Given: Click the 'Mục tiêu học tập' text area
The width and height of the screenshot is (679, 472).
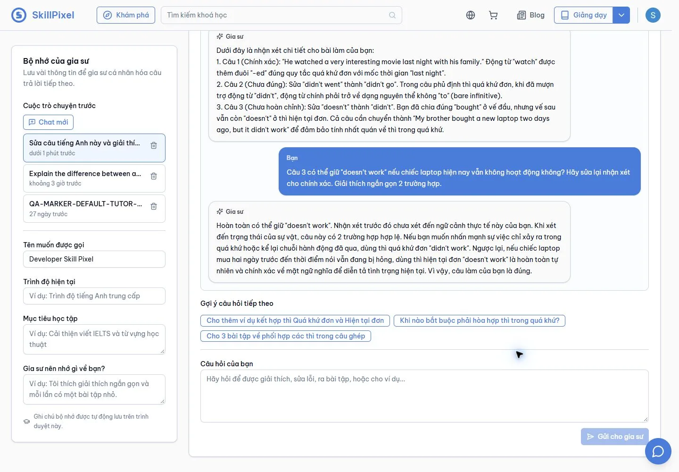Looking at the screenshot, I should click(x=94, y=339).
